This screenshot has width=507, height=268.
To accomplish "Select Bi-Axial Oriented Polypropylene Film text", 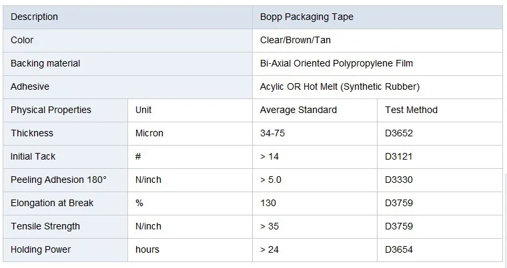I will (x=336, y=63).
